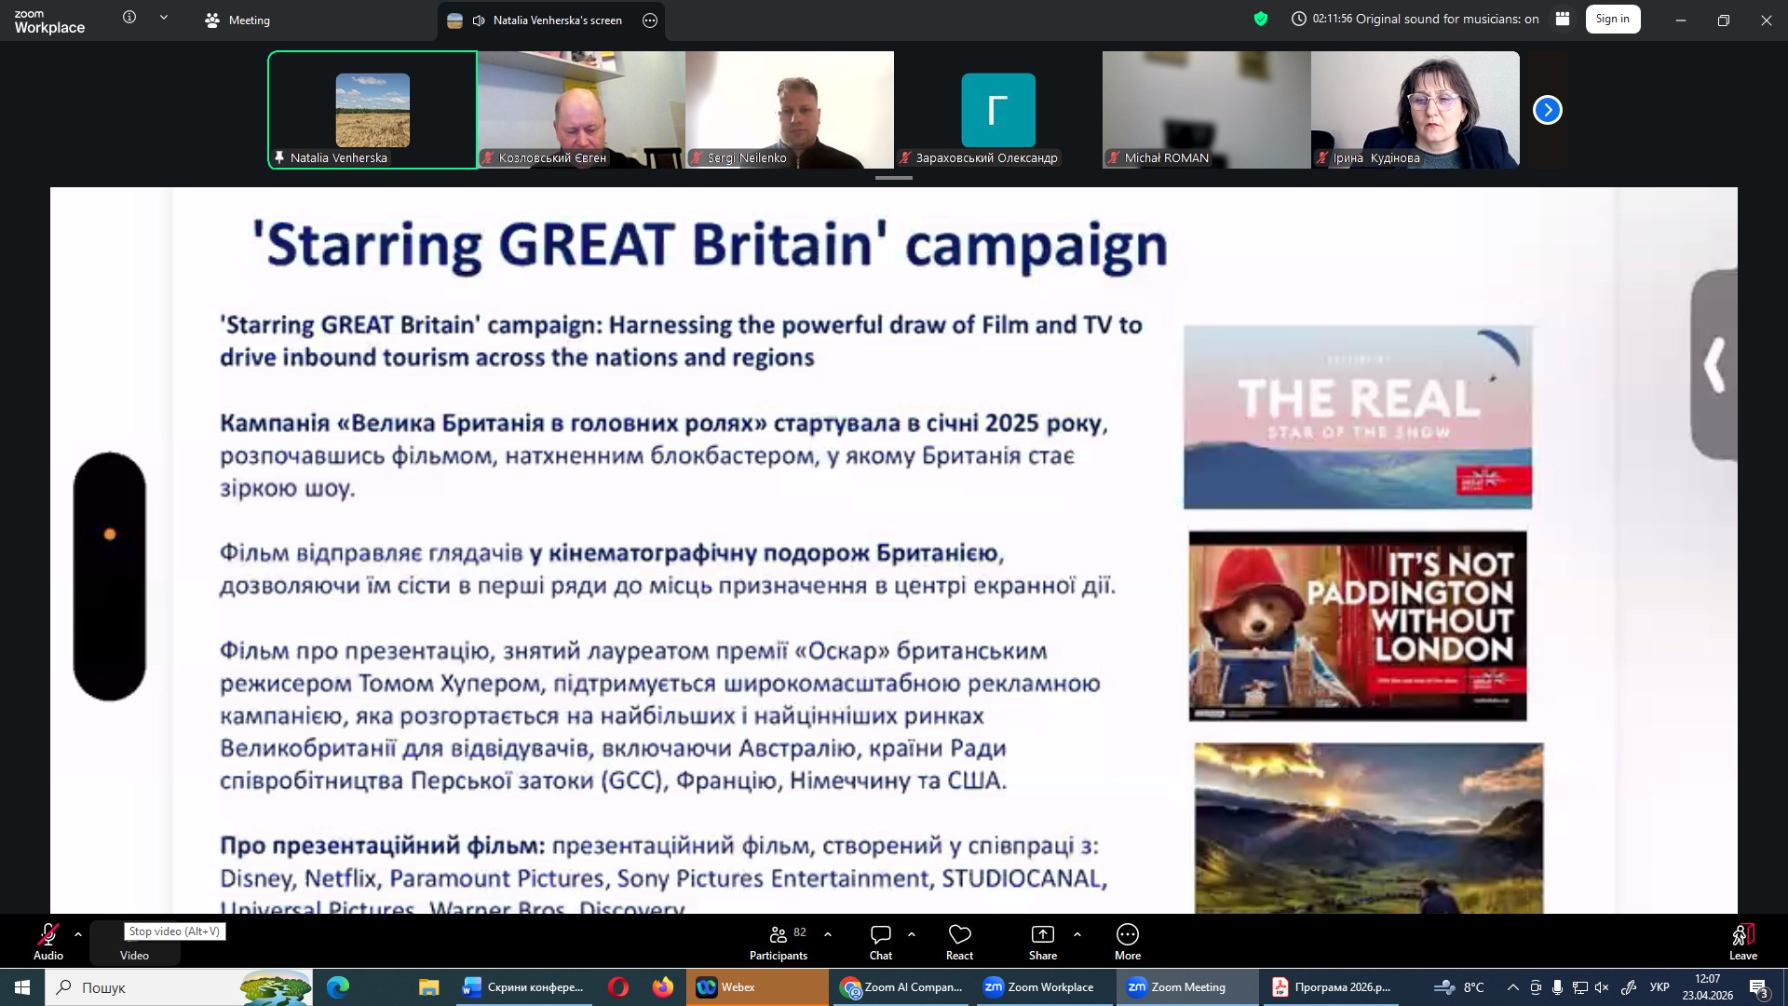Expand the Share options caret

(1077, 934)
